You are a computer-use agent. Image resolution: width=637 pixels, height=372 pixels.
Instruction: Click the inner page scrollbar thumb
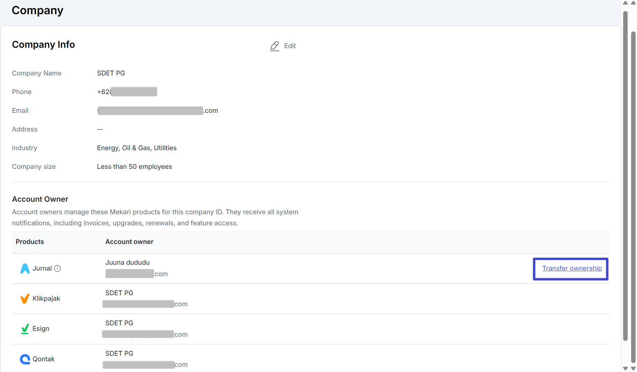coord(625,173)
